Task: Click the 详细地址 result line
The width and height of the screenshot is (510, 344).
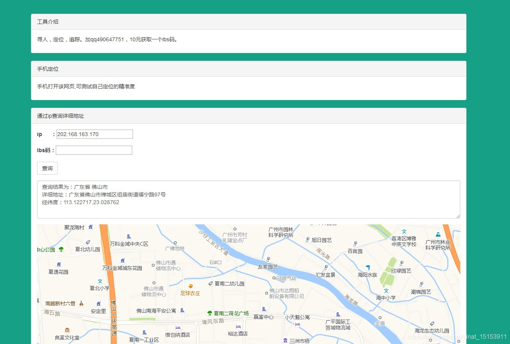Action: [104, 195]
